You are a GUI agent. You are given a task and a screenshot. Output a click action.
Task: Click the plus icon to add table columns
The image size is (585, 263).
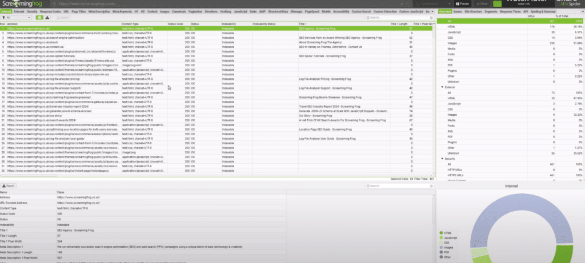point(433,24)
